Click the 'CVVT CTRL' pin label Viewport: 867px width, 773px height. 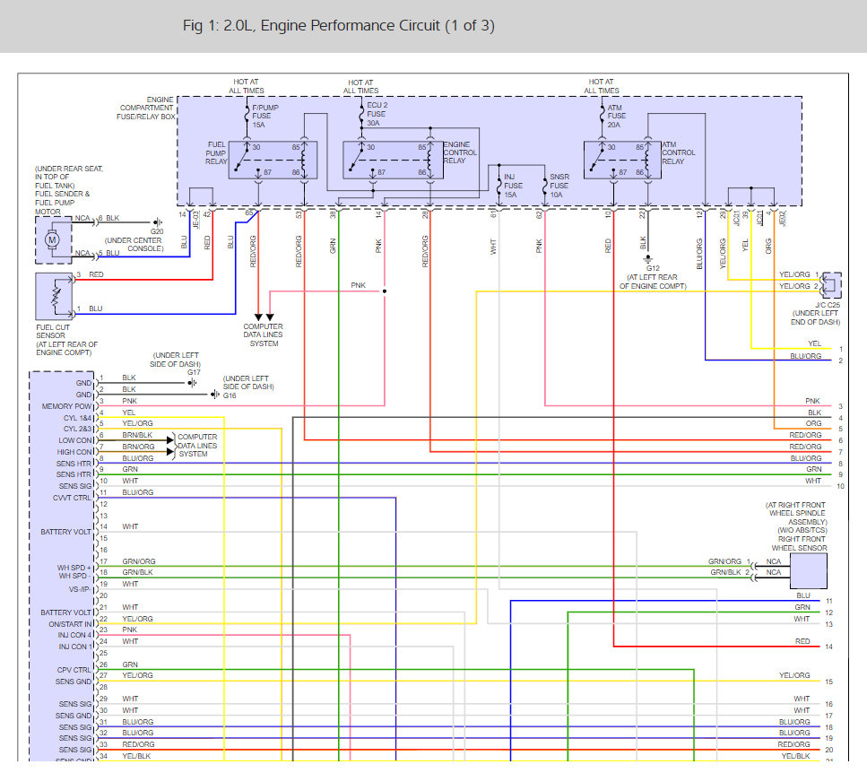click(72, 498)
